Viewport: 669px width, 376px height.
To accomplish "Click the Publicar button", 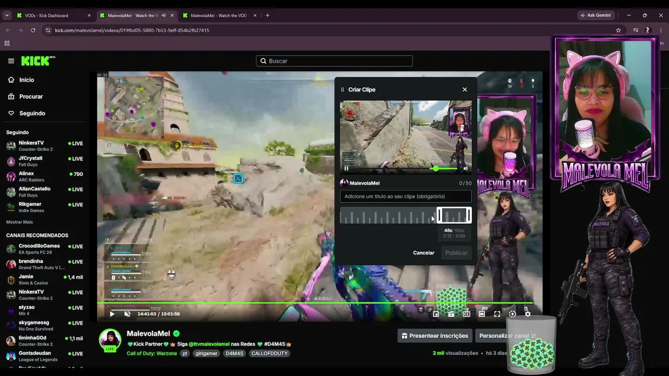I will (x=456, y=253).
